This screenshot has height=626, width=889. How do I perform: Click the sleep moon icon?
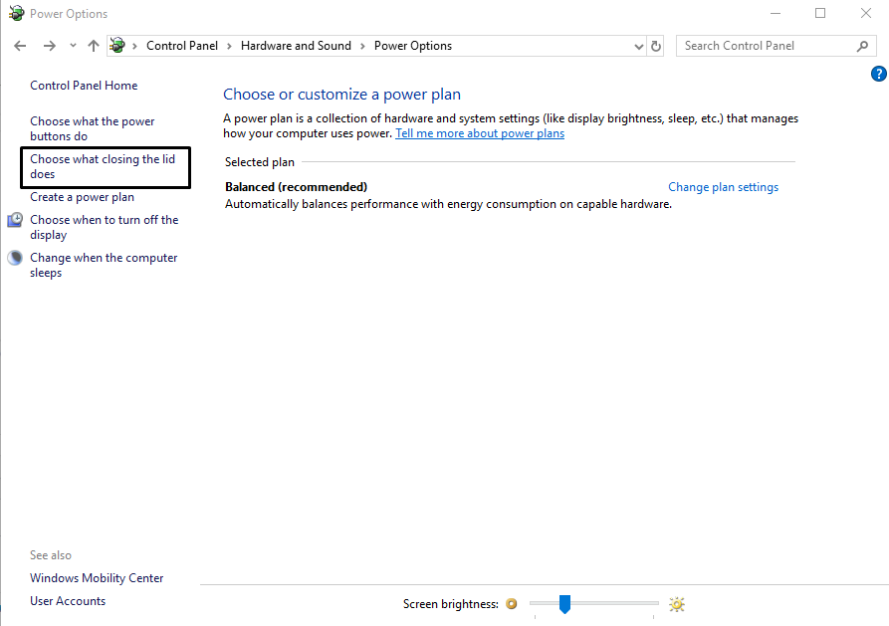click(15, 258)
